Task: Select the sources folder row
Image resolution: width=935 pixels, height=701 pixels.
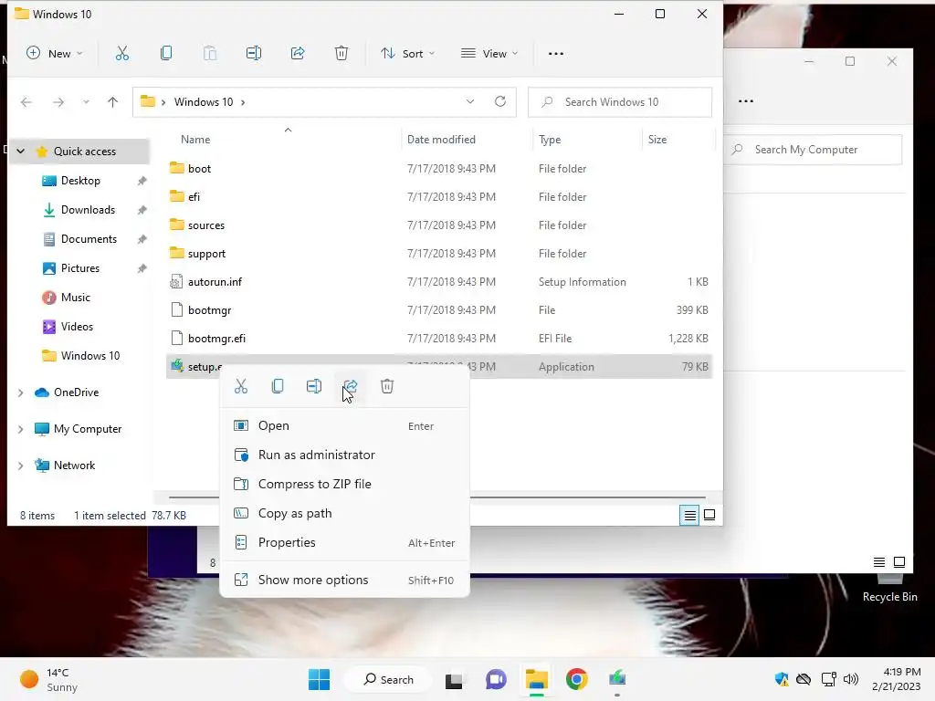Action: click(x=439, y=225)
